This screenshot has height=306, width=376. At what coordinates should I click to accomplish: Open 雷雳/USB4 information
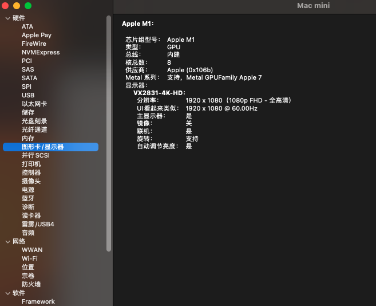[38, 224]
